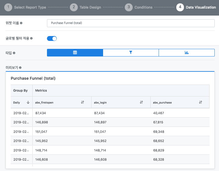The height and width of the screenshot is (171, 219).
Task: Click cell value 146,897
Action: (100, 122)
